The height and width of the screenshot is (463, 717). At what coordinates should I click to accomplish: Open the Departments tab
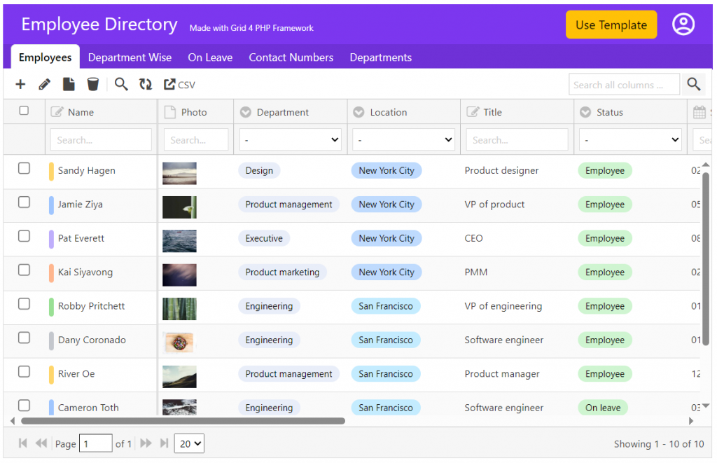380,57
